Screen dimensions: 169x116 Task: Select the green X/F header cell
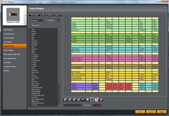coord(109,35)
